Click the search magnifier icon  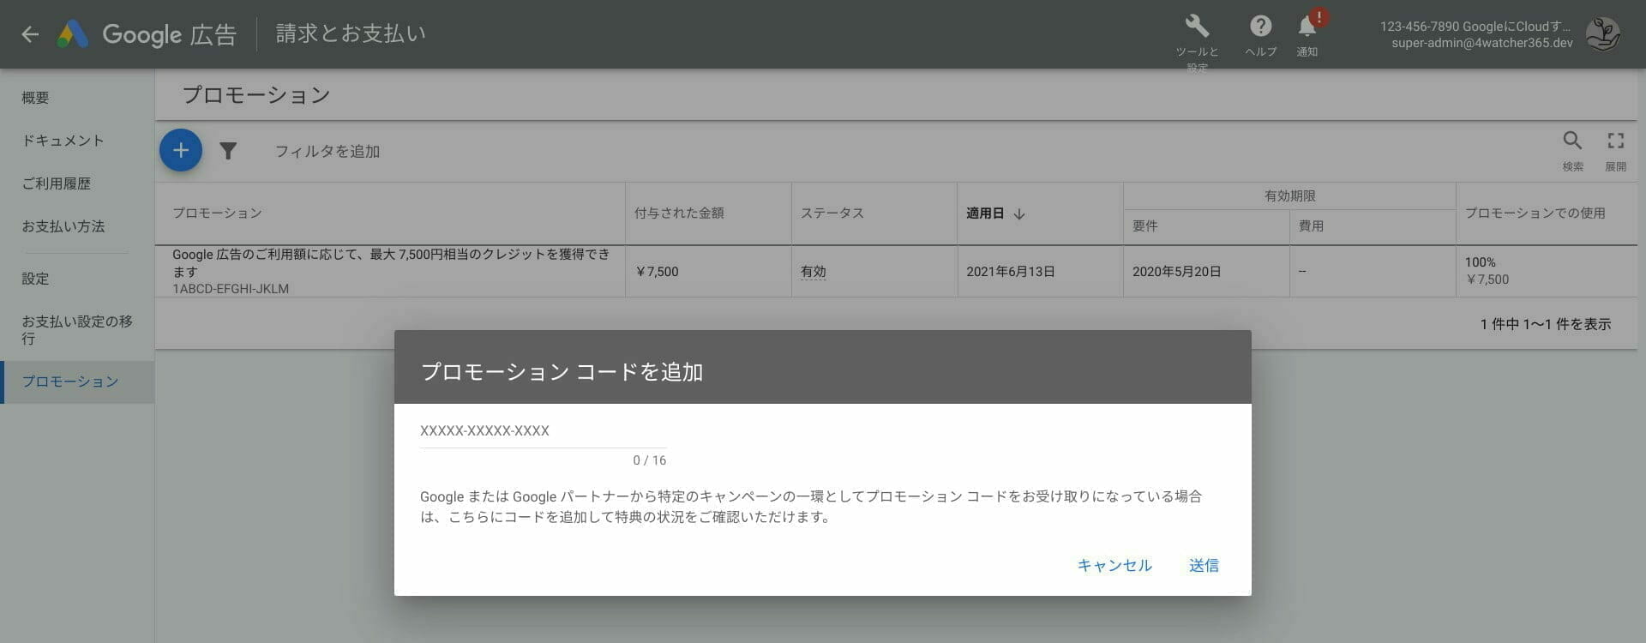point(1572,141)
